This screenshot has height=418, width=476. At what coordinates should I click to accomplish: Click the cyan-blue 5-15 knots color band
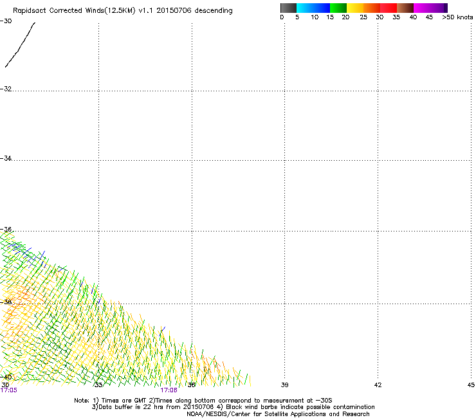pos(313,8)
